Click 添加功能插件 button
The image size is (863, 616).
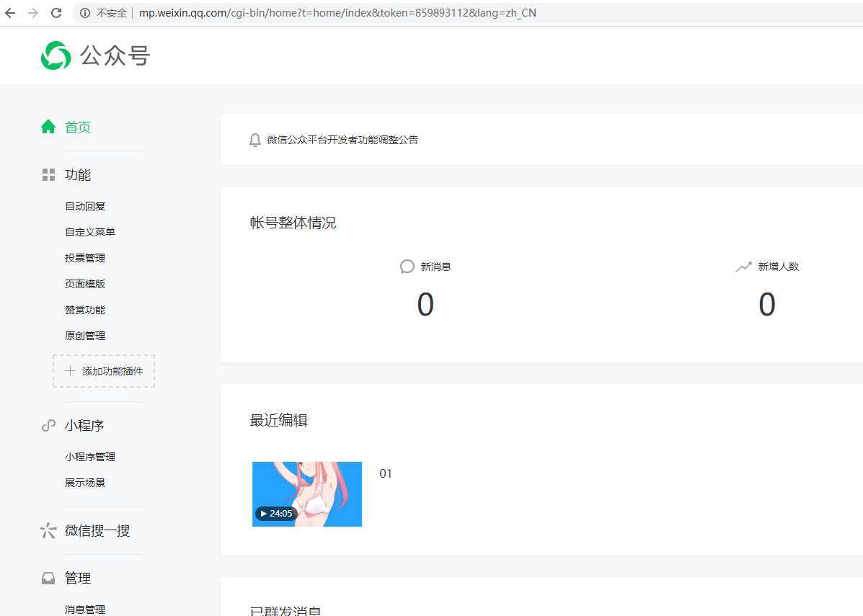click(x=104, y=371)
